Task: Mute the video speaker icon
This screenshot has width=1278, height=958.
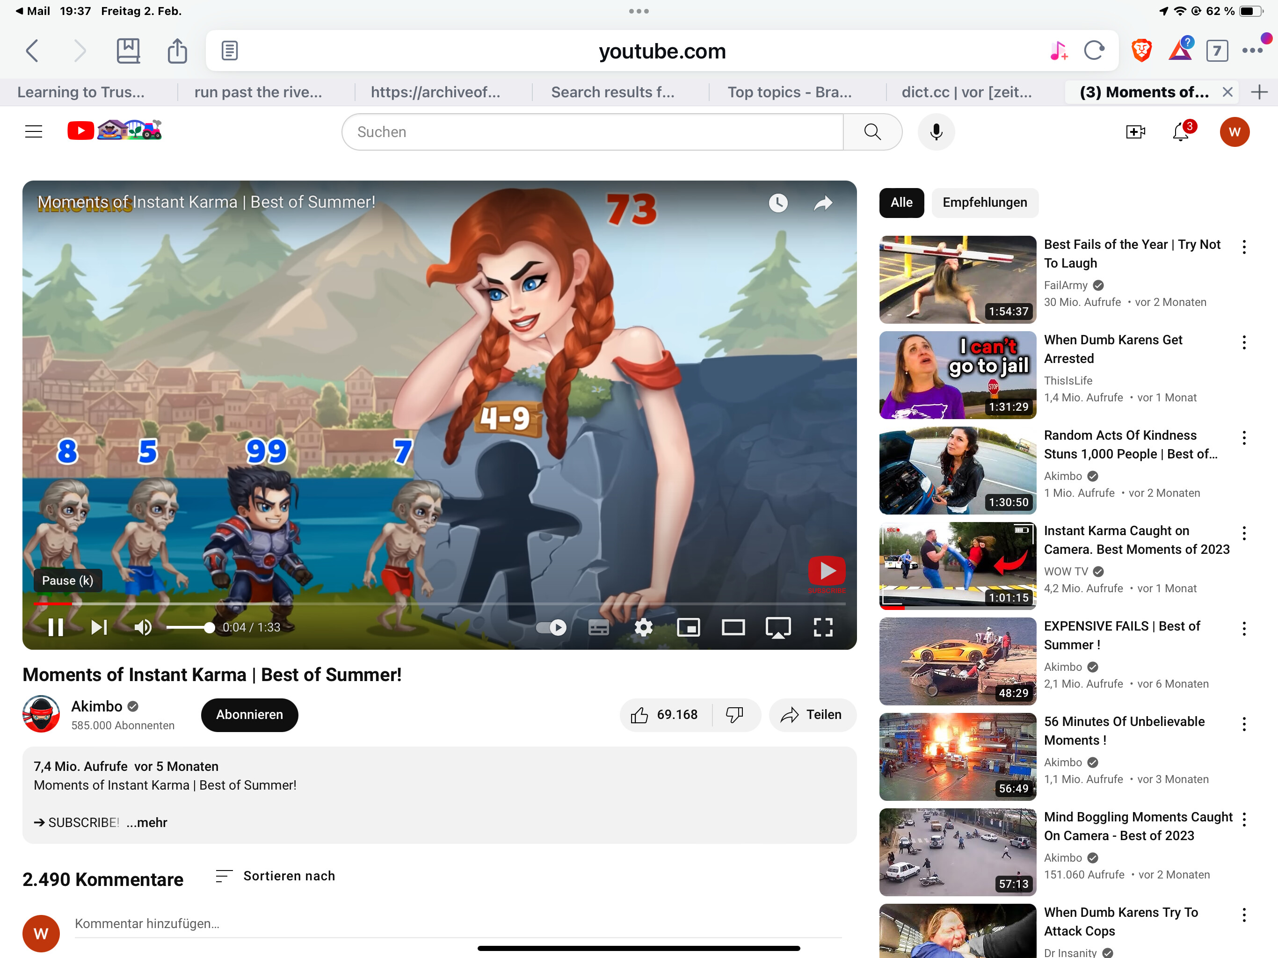Action: [x=143, y=627]
